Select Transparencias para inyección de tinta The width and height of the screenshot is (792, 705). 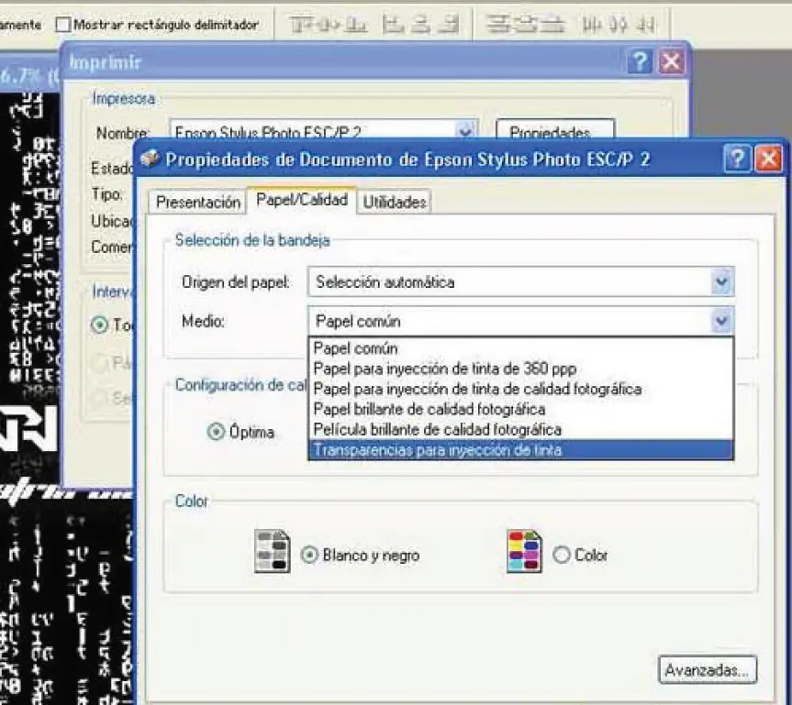[x=520, y=450]
